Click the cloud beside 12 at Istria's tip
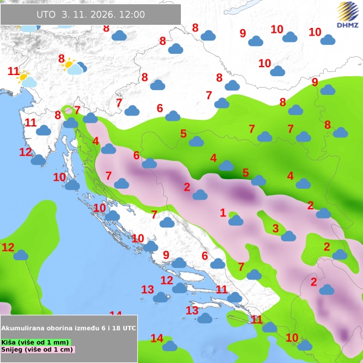The height and width of the screenshot is (363, 363). click(39, 160)
